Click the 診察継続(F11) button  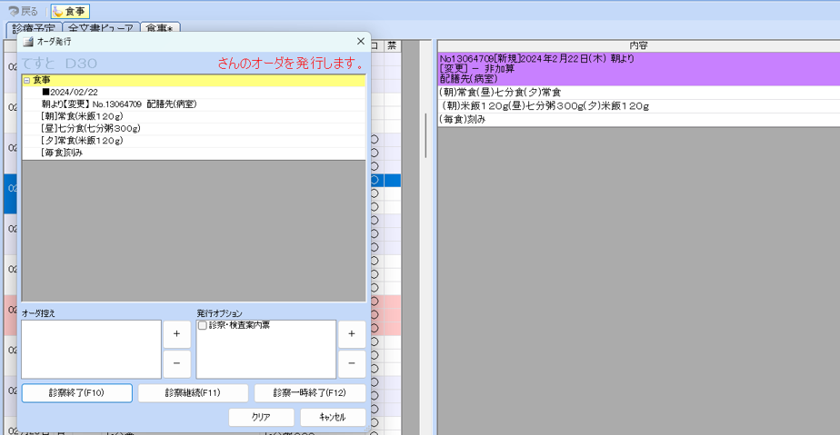(x=193, y=392)
